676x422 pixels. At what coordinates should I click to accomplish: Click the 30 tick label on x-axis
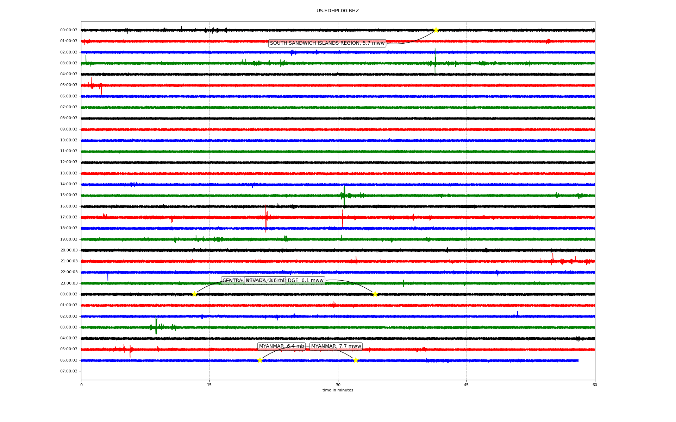(338, 385)
